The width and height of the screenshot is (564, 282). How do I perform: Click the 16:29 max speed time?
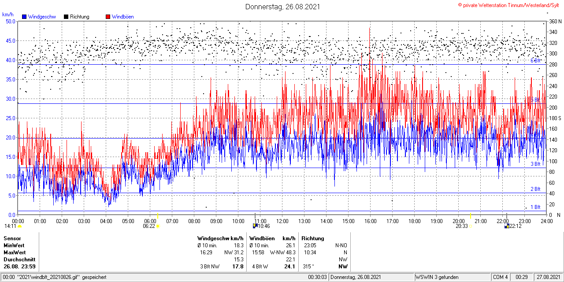pyautogui.click(x=206, y=253)
